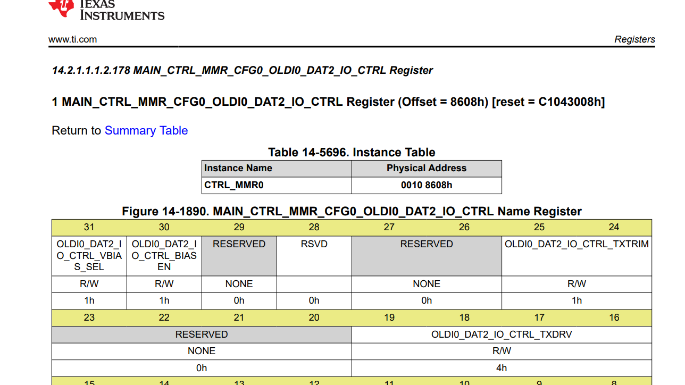This screenshot has height=385, width=685.
Task: Select bit number 18 cell
Action: pos(464,318)
